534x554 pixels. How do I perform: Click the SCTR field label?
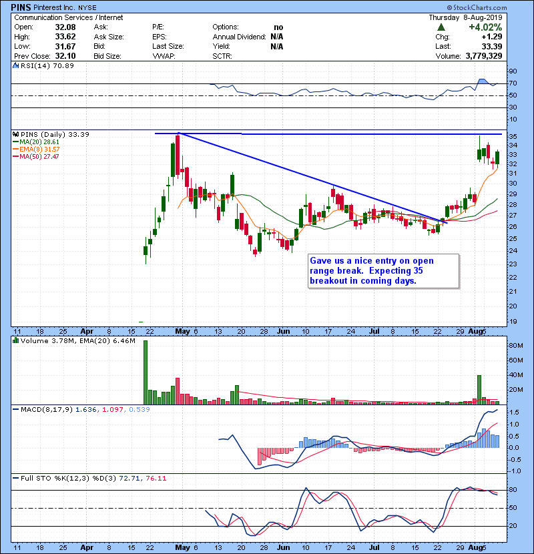pos(222,56)
